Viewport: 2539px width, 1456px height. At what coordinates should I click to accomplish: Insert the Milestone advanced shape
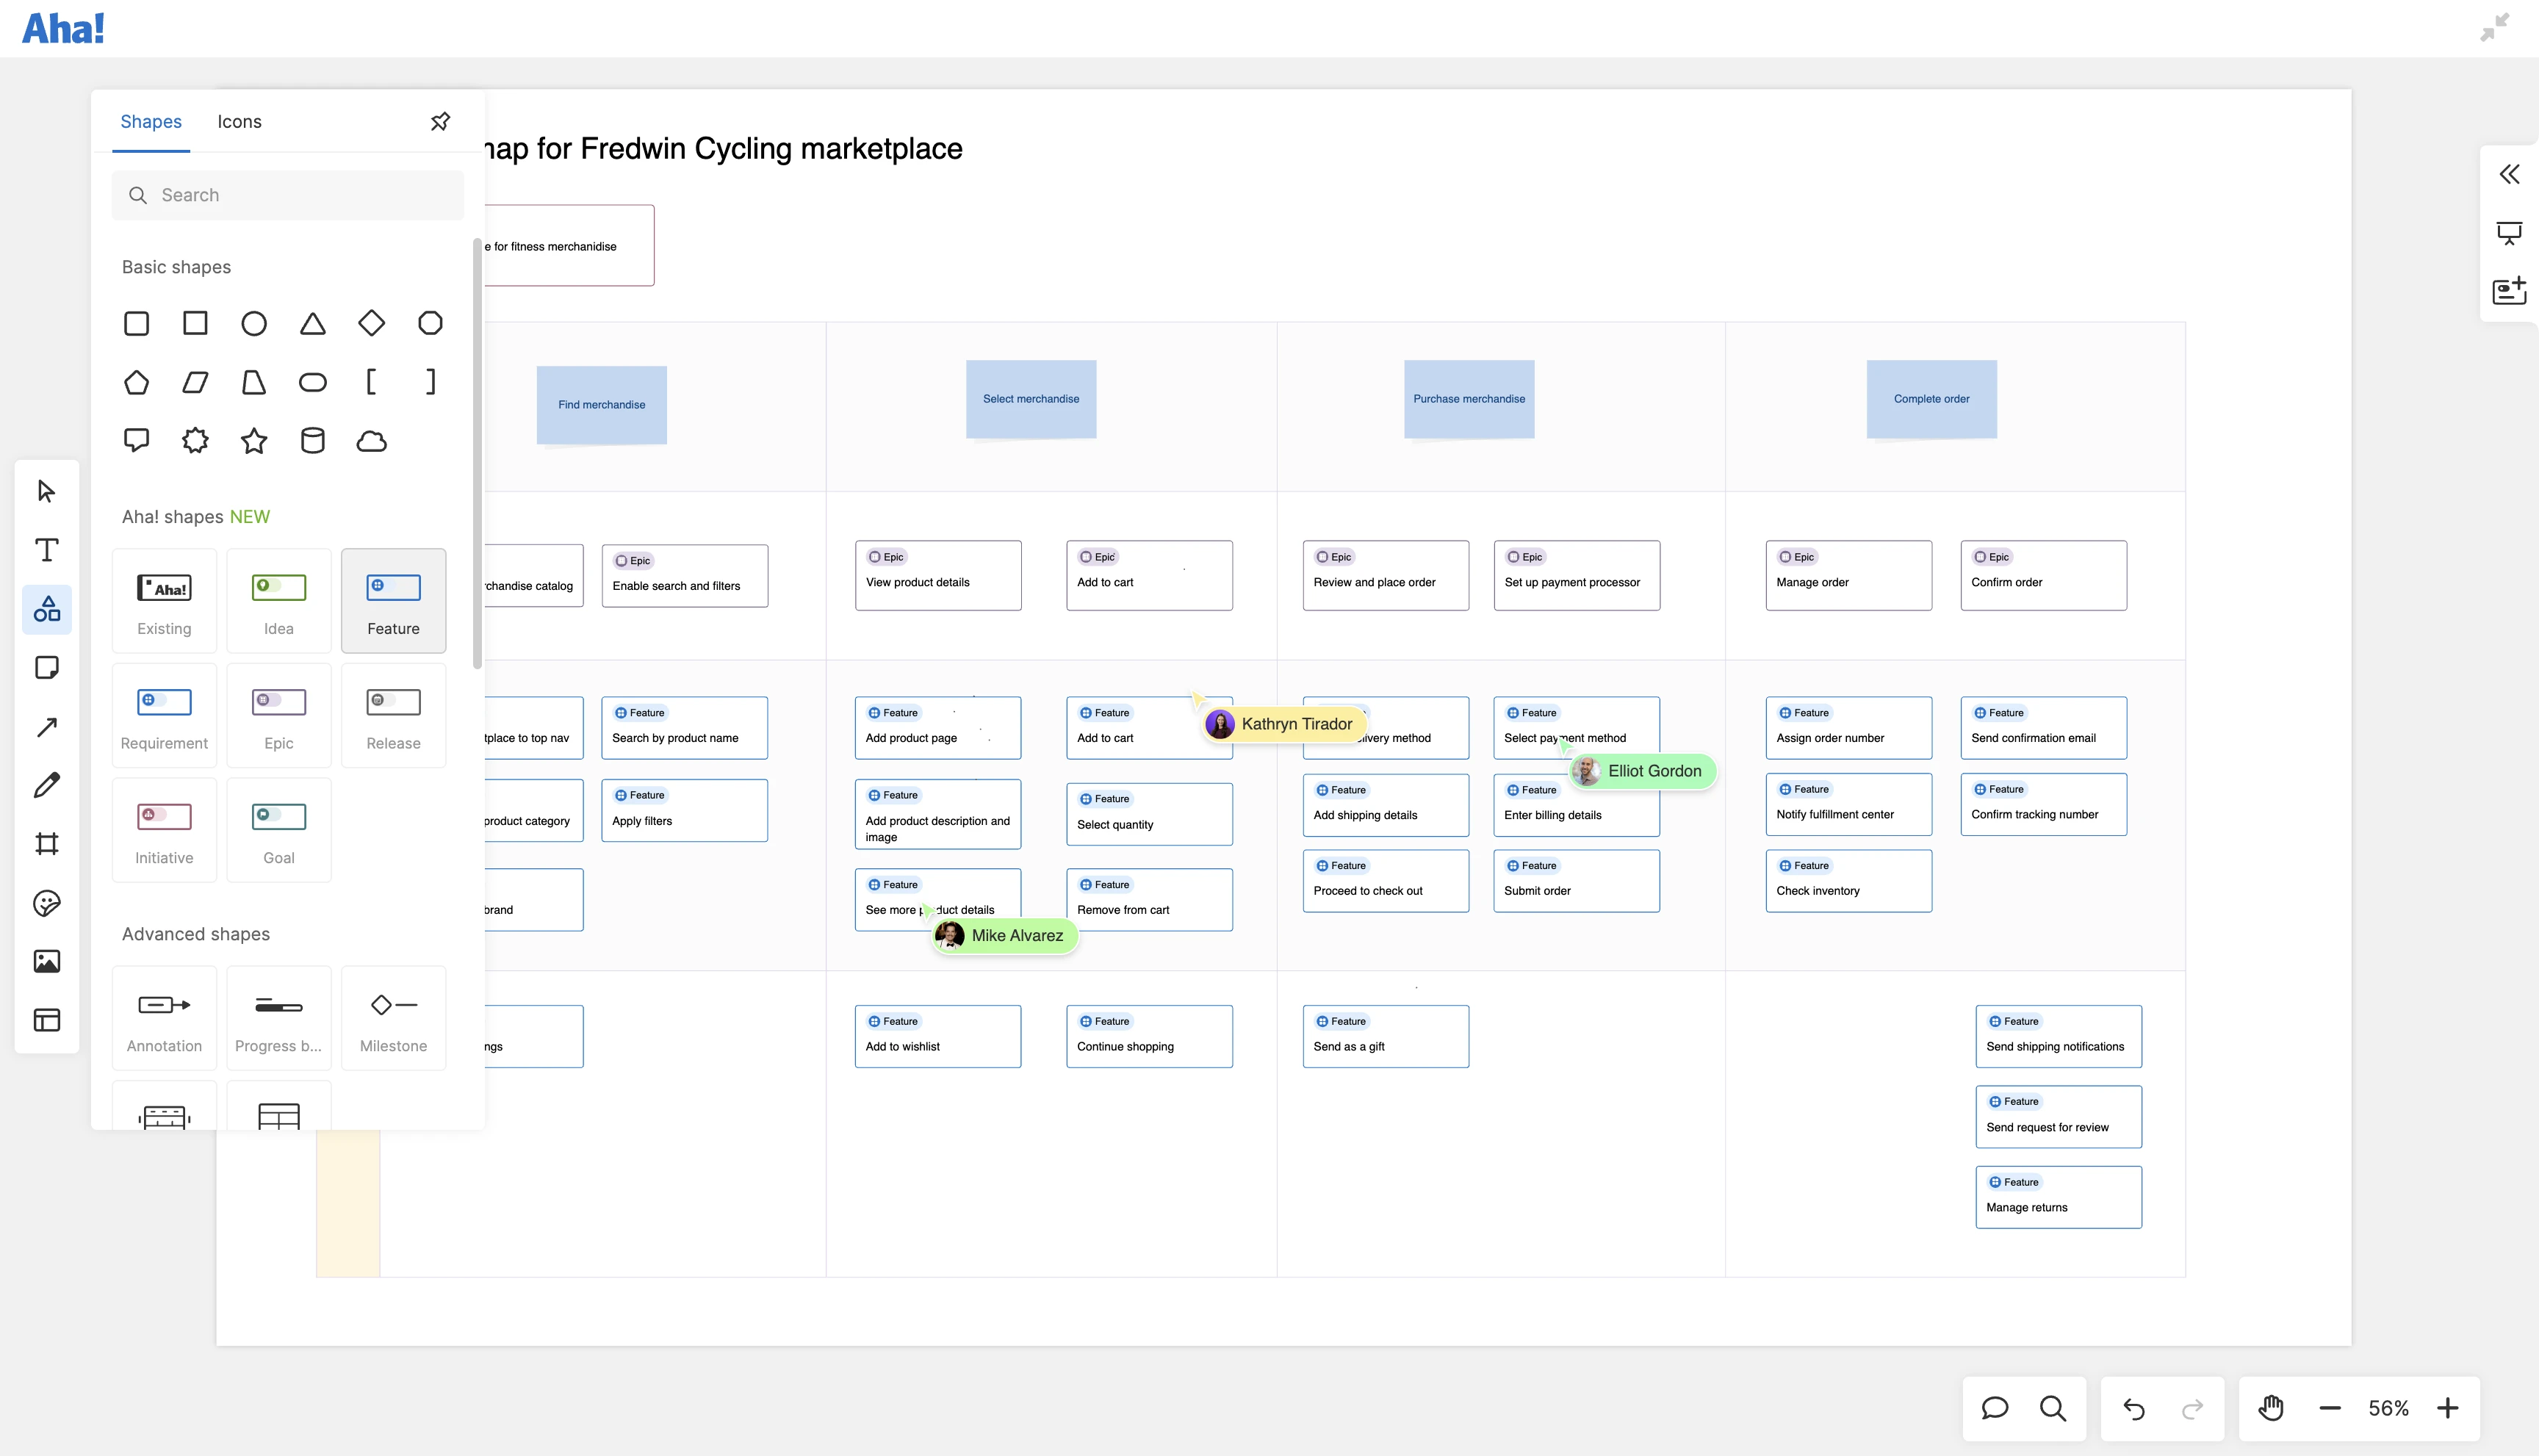[x=393, y=1018]
